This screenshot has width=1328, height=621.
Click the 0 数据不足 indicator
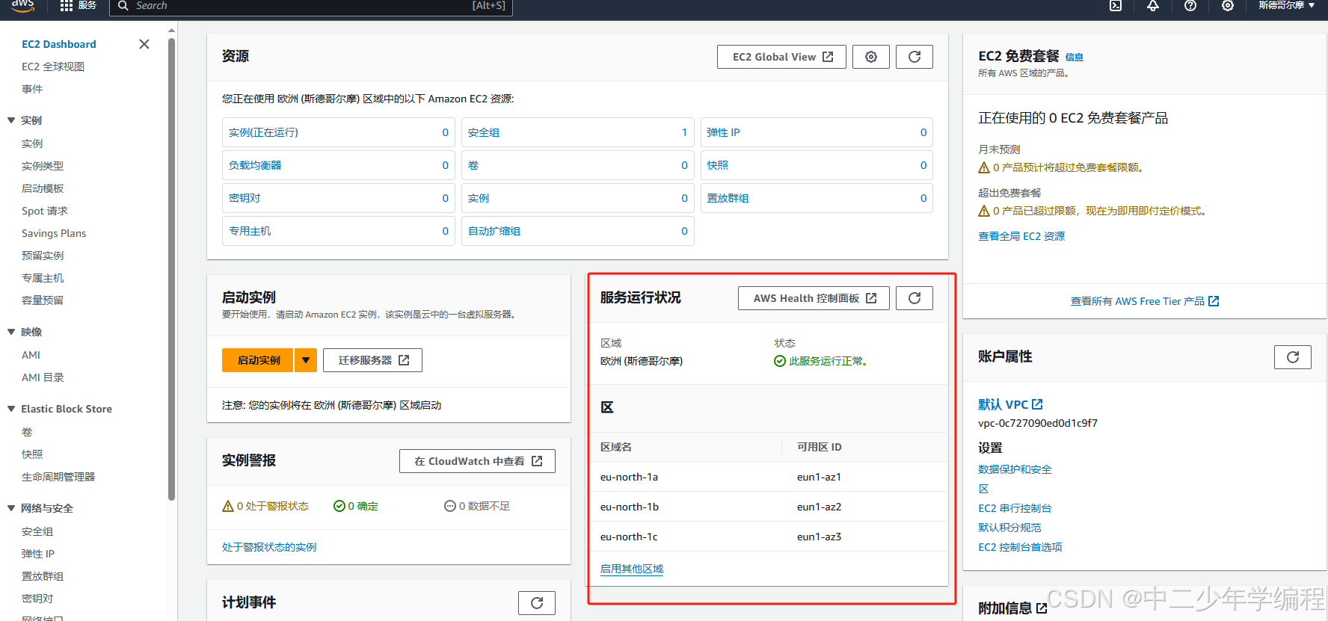[477, 506]
